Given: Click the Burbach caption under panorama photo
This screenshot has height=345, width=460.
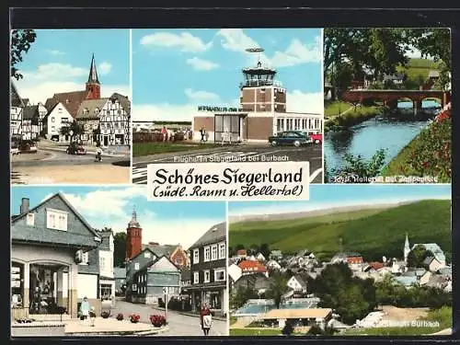Looking at the screenshot, I should coord(398,324).
